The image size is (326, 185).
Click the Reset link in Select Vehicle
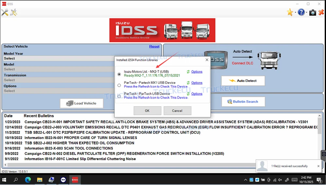coord(154,47)
